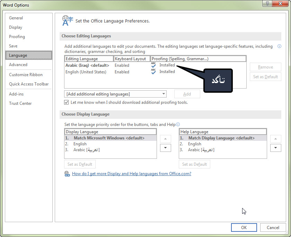Close the Word Options dialog with X
This screenshot has height=237, width=291.
pos(280,3)
